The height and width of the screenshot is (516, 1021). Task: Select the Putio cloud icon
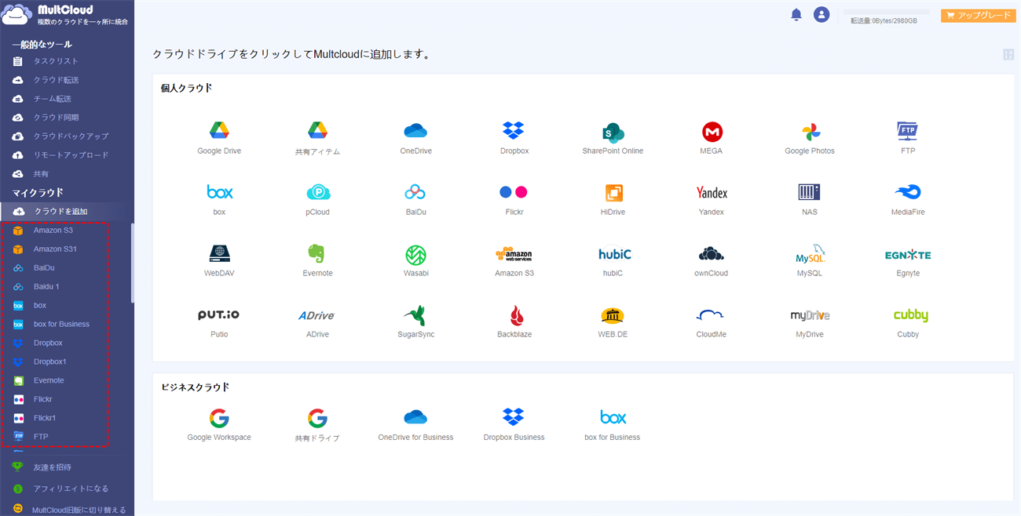[x=219, y=314]
